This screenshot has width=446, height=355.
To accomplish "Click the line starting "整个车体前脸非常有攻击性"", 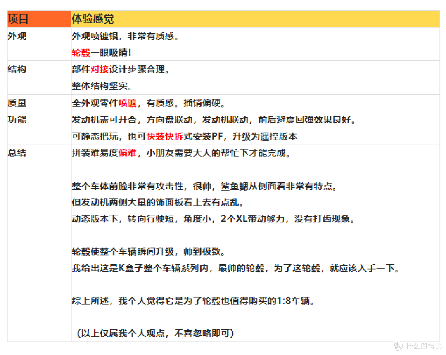I will [204, 186].
